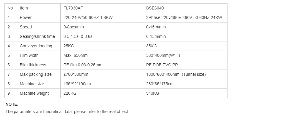Viewport: 284px width, 116px height.
Task: Select PE film 0.03-0.25mm thickness cell
Action: 102,65
